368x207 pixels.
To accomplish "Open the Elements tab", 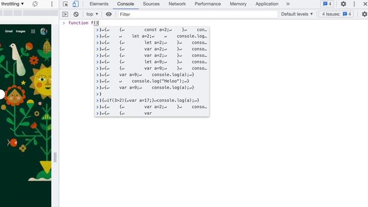I will [99, 4].
